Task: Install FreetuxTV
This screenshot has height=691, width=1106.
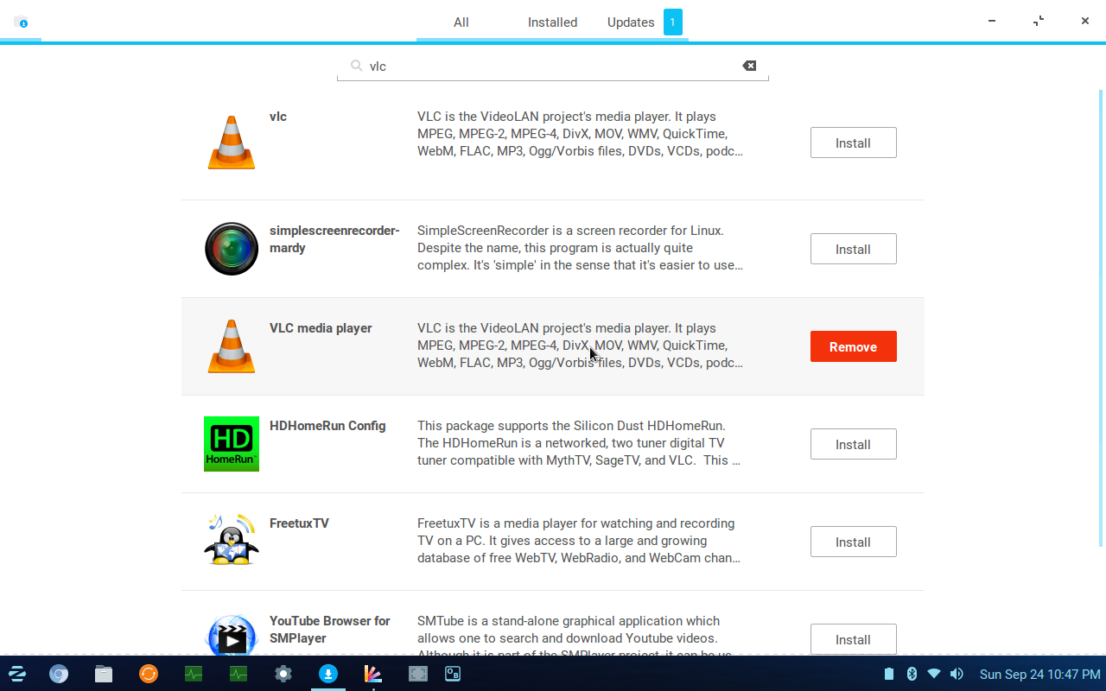Action: pyautogui.click(x=853, y=542)
